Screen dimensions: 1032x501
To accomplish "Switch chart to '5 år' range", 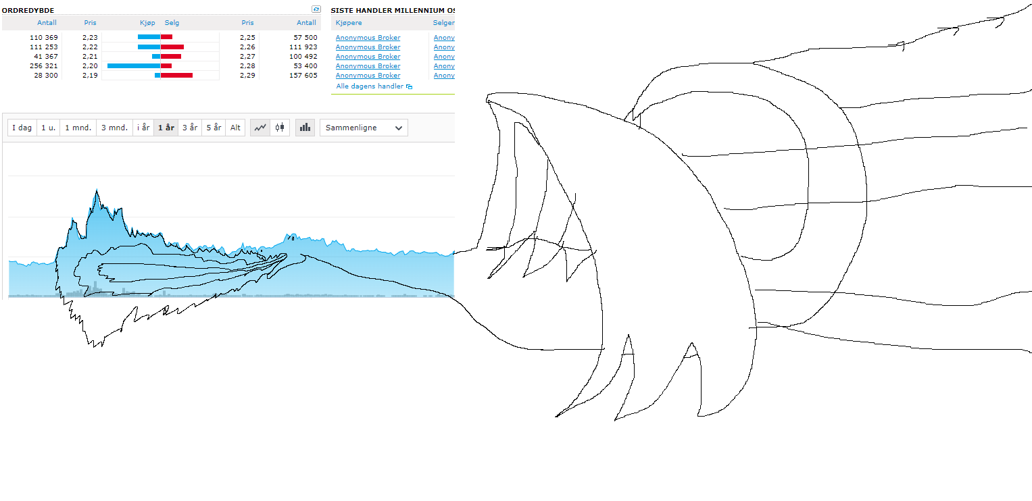I will coord(214,128).
